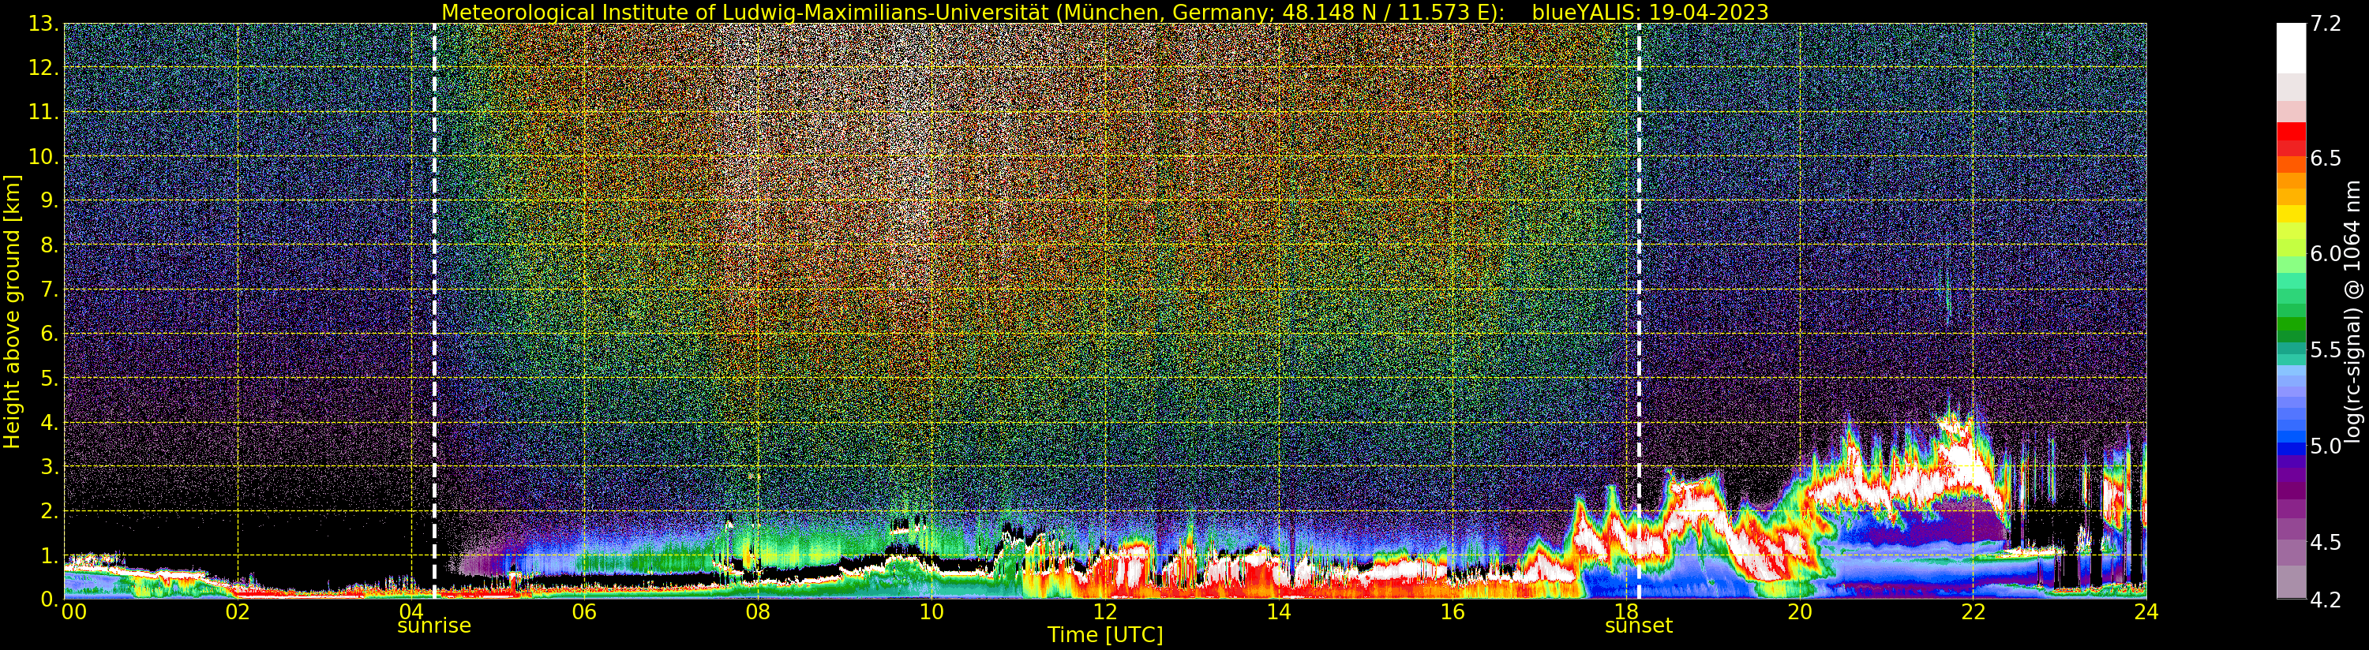The image size is (2369, 650).
Task: Click the time axis tick label '02'
Action: (x=238, y=611)
